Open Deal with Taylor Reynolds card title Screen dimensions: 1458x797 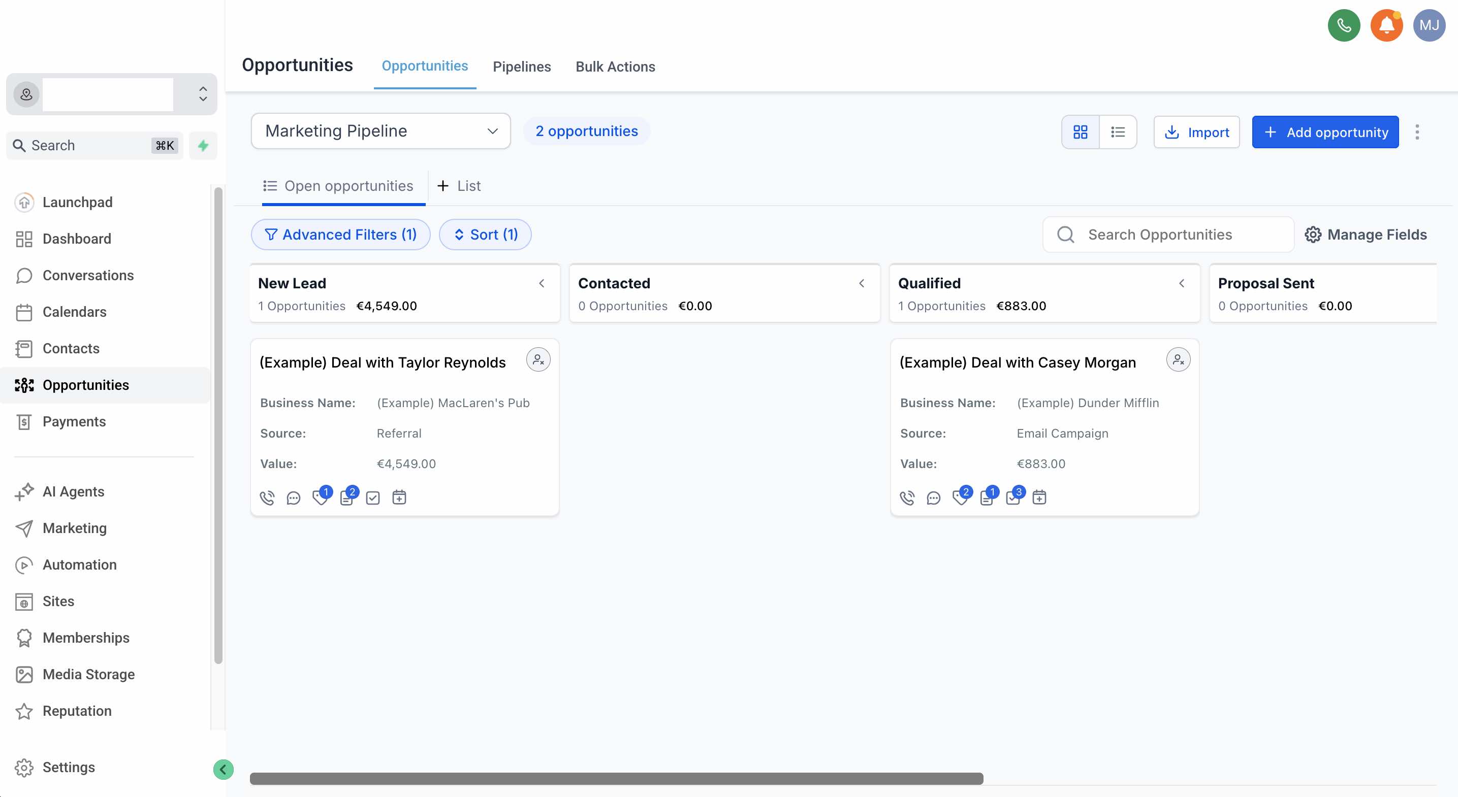tap(383, 362)
